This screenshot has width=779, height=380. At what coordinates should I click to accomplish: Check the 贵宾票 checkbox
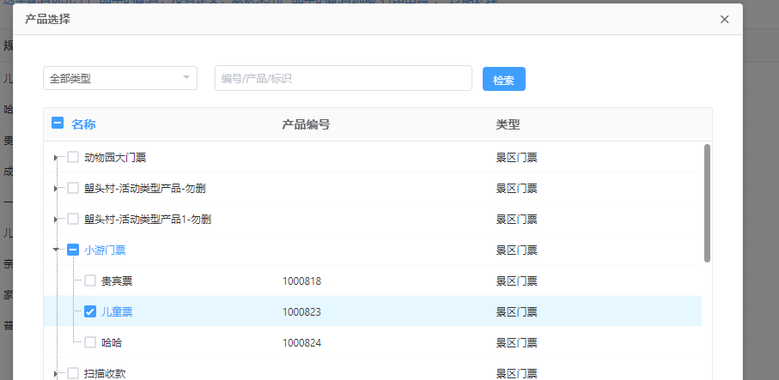pyautogui.click(x=90, y=280)
